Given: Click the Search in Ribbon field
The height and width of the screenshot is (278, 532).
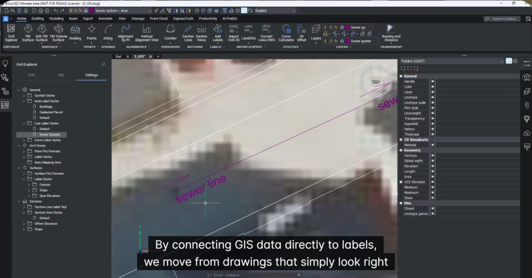Looking at the screenshot, I should point(501,19).
